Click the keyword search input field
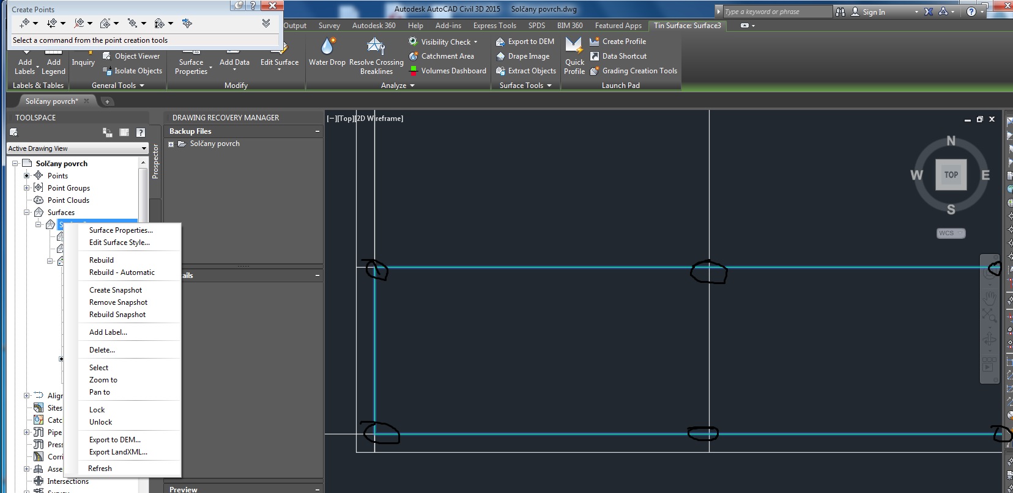The image size is (1013, 493). [x=777, y=12]
